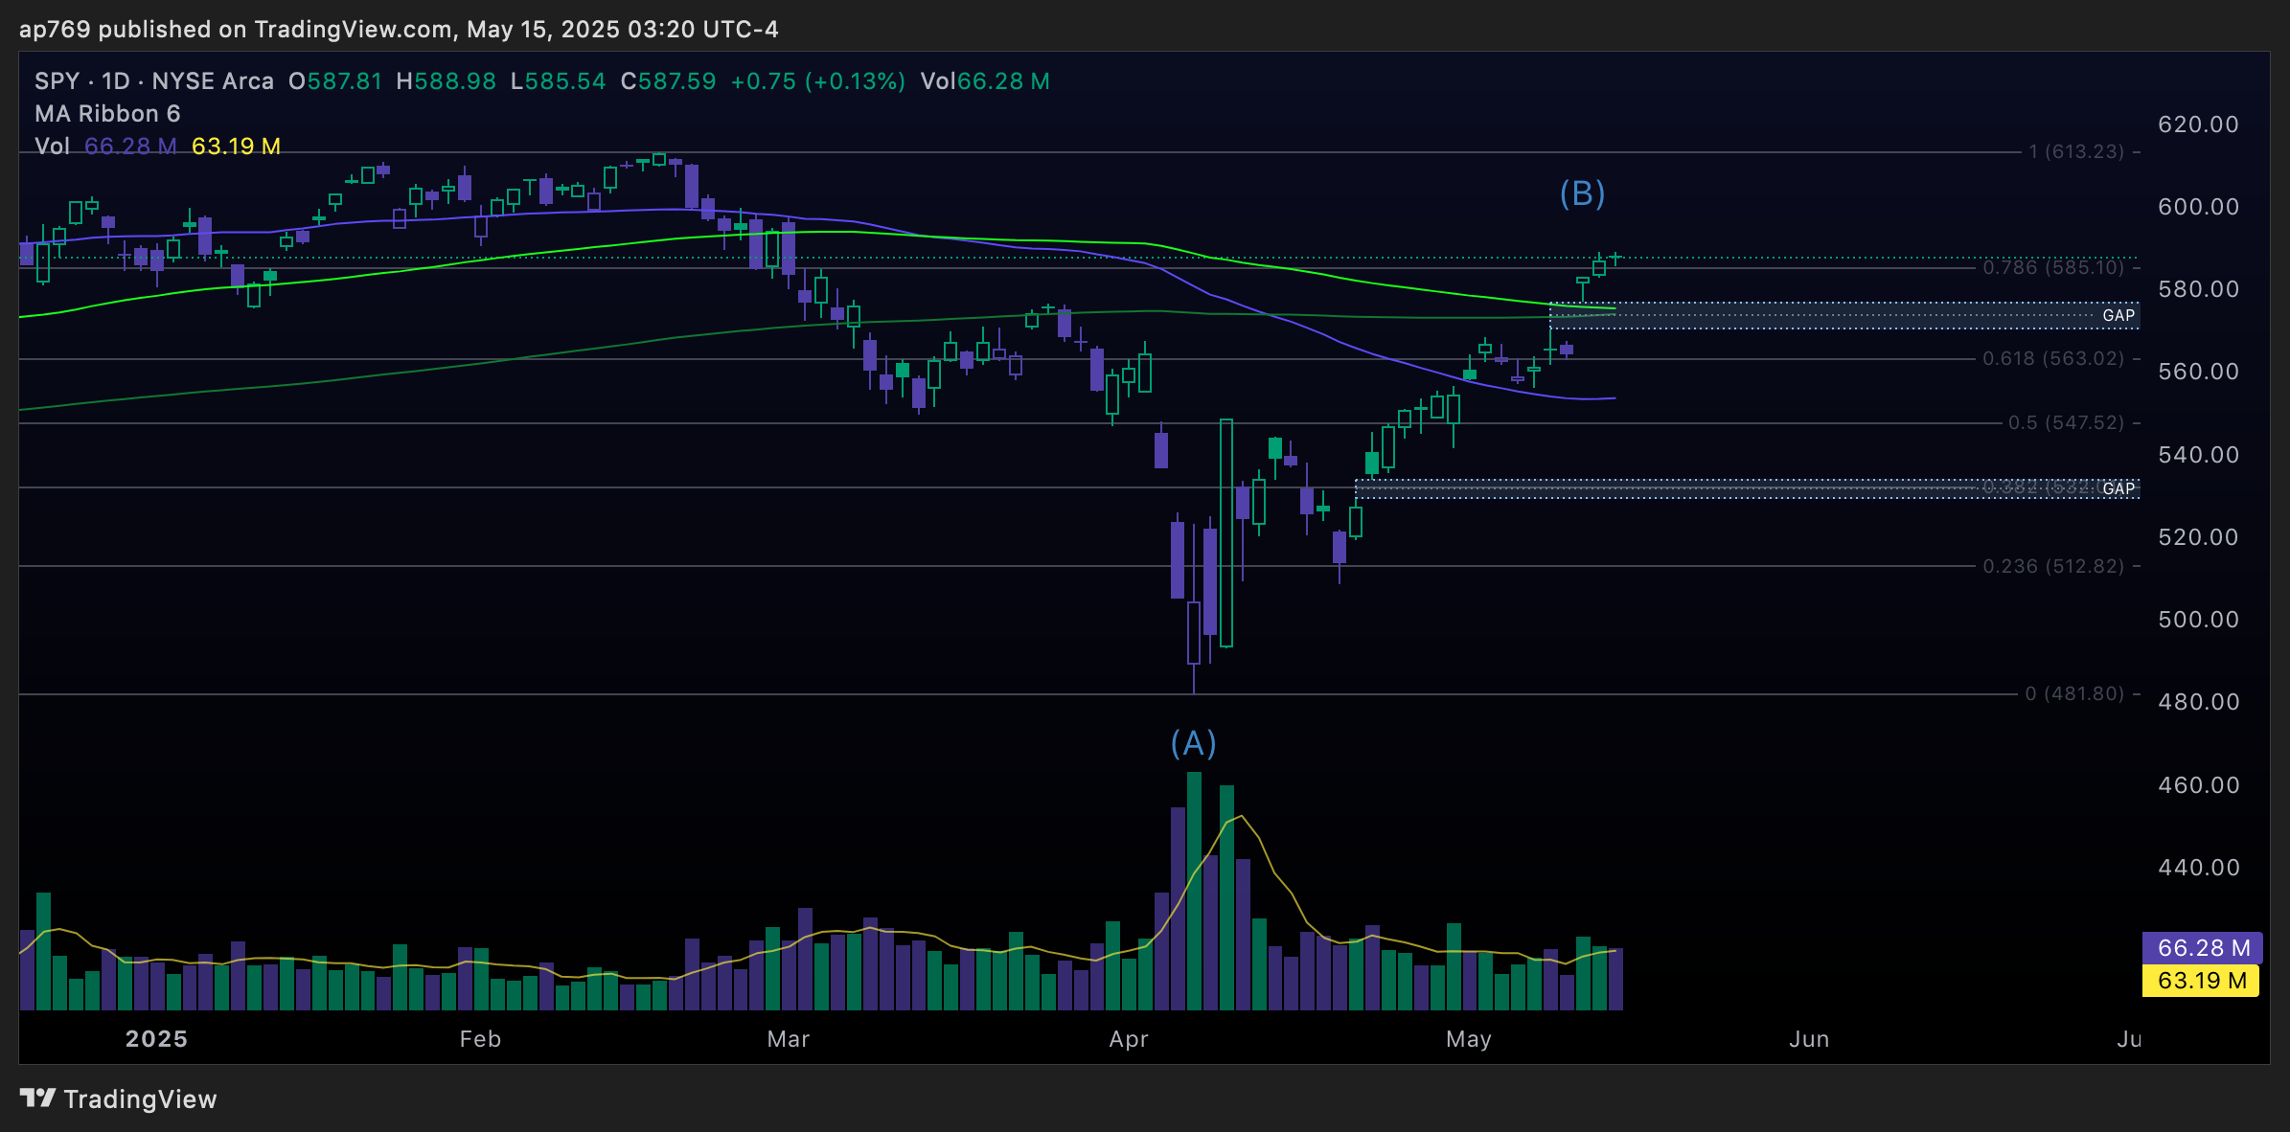Click the 440.00 price axis label
Viewport: 2290px width, 1132px height.
(x=2198, y=868)
